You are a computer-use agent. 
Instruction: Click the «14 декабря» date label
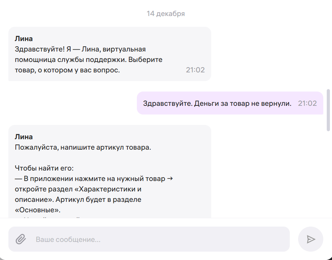click(166, 14)
